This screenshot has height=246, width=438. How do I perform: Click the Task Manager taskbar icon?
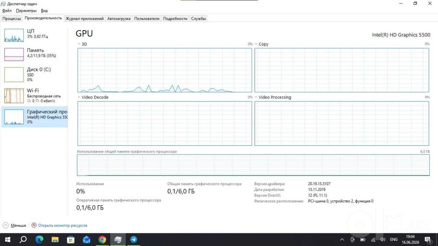118,239
